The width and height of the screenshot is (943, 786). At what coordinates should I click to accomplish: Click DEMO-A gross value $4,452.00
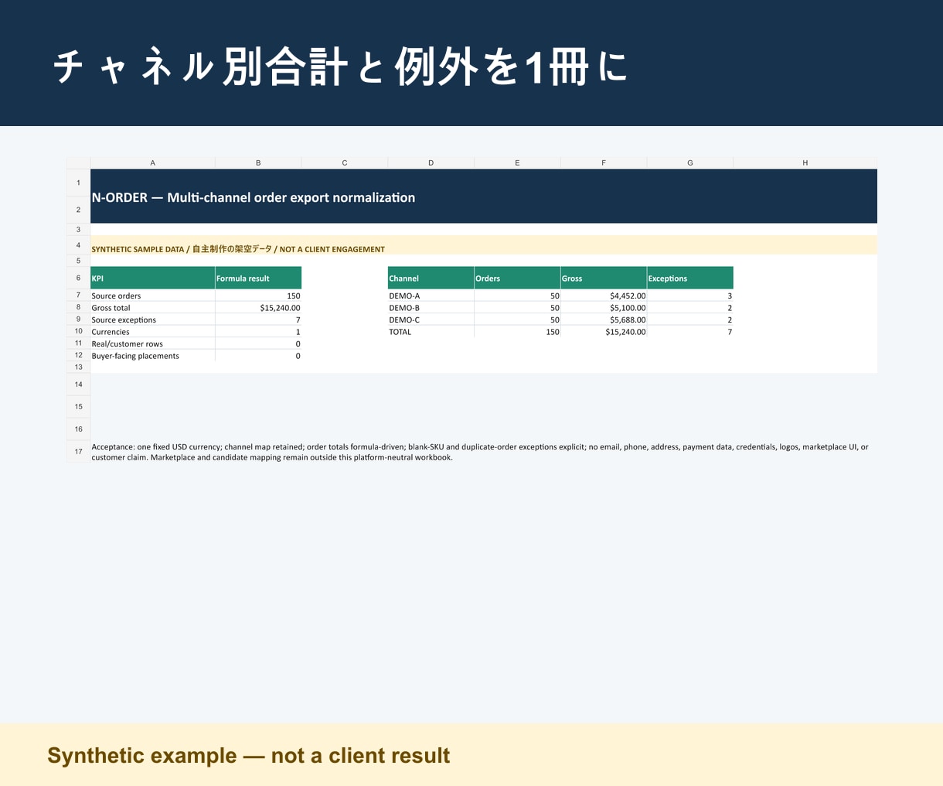604,296
